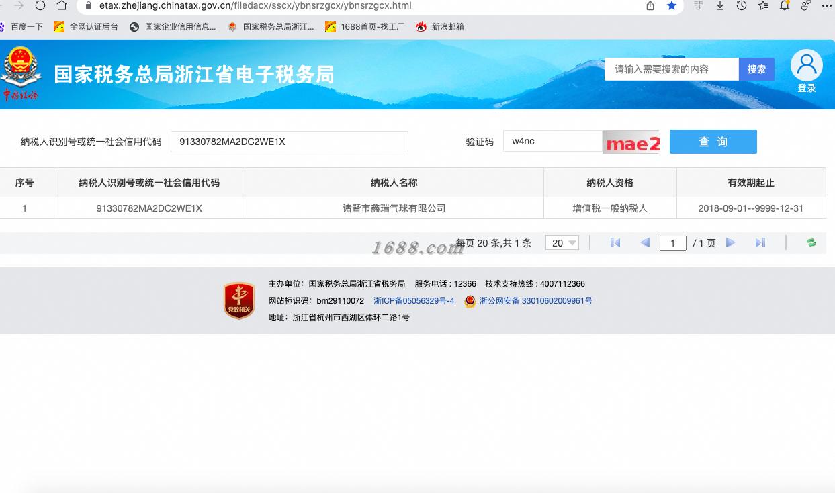Image resolution: width=835 pixels, height=493 pixels.
Task: Click the 登录 user avatar icon
Action: [807, 65]
